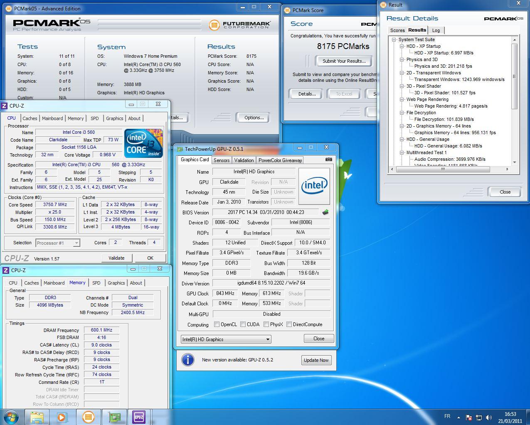Open the PowerColor Giveaway tab
530x425 pixels.
click(280, 160)
